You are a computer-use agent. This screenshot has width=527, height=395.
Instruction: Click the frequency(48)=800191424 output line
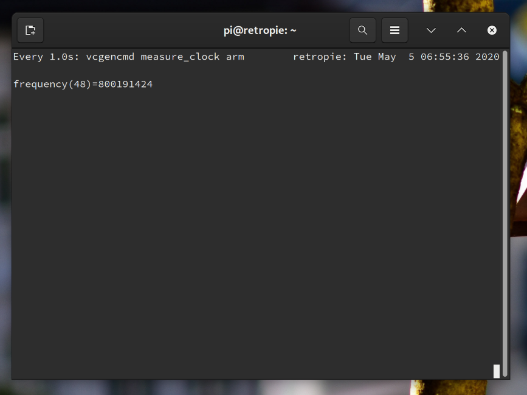coord(83,84)
